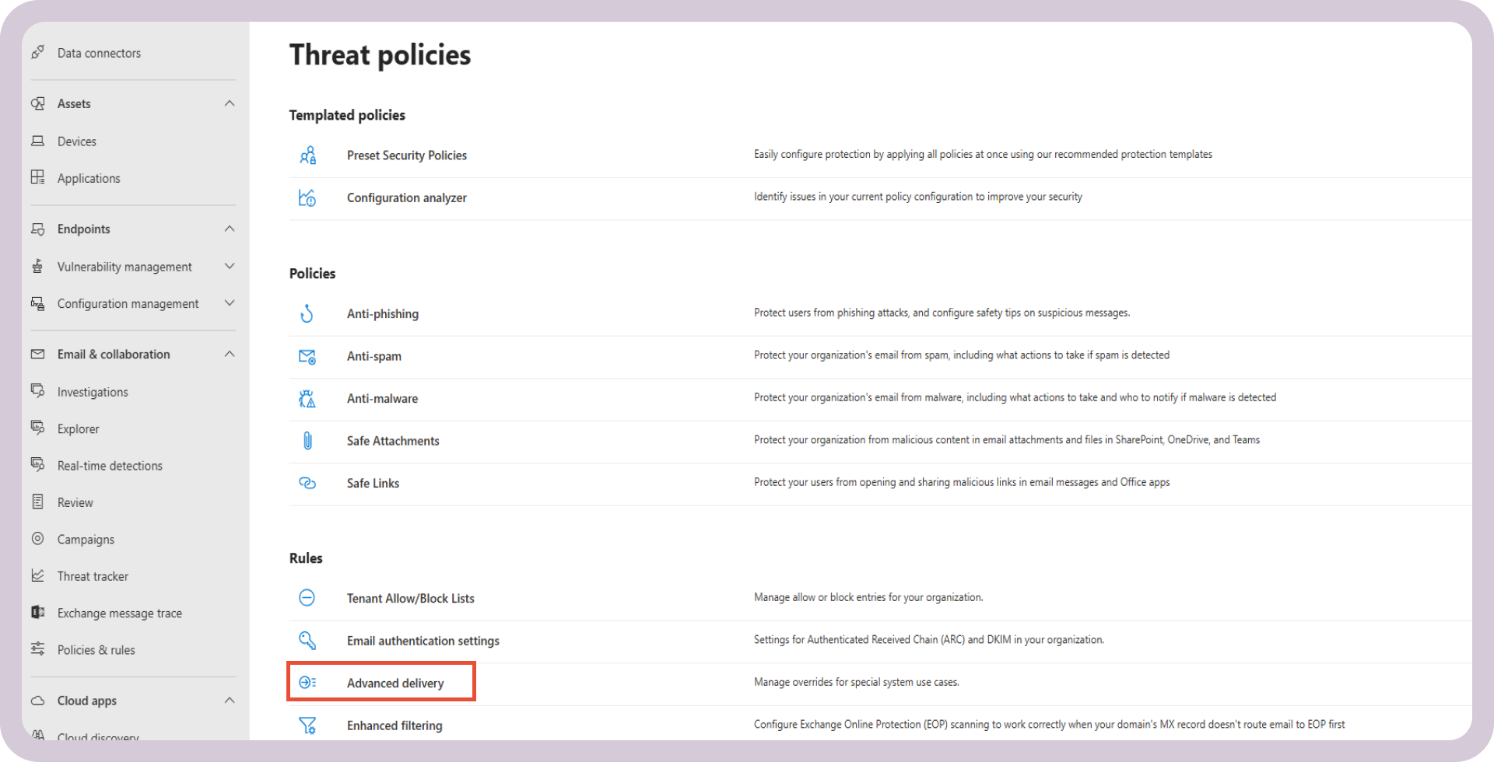This screenshot has height=762, width=1494.
Task: Click the Safe Attachments paperclip icon
Action: click(307, 440)
